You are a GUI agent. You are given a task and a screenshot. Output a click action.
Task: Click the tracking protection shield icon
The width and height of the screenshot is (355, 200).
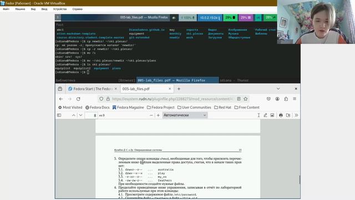click(101, 99)
